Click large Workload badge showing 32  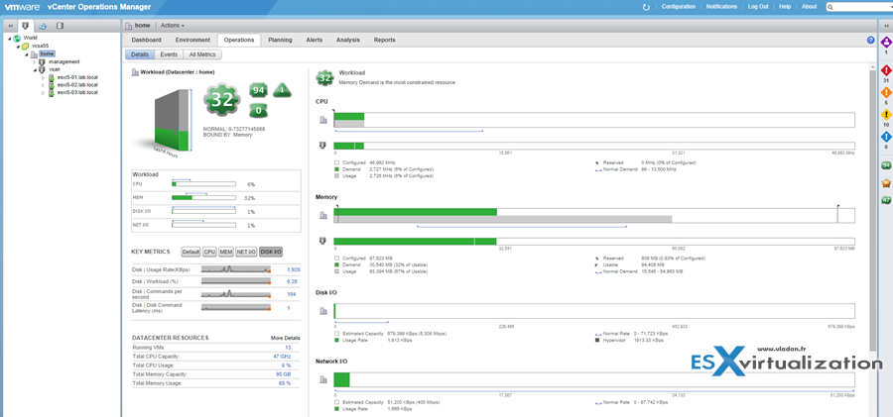[220, 100]
